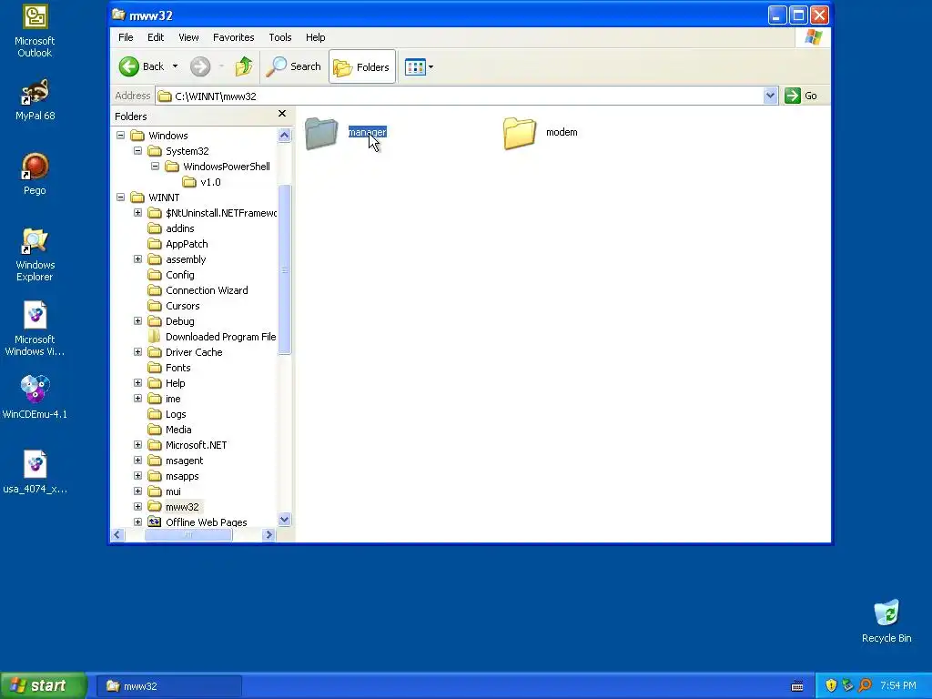
Task: Select the manager folder icon
Action: 321,133
